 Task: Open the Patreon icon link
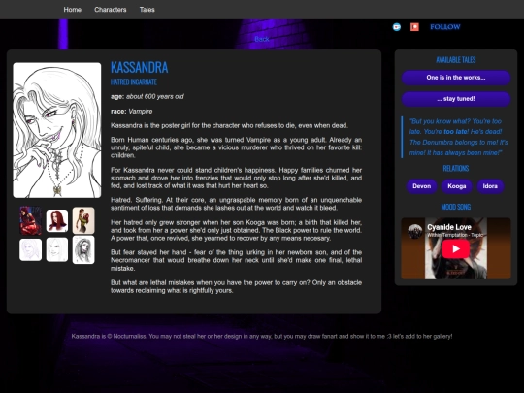click(414, 27)
